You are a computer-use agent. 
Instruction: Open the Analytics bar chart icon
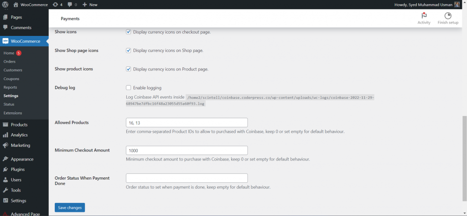tap(5, 135)
